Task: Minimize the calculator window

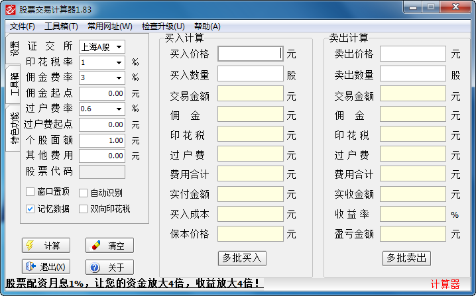Action: tap(413, 7)
